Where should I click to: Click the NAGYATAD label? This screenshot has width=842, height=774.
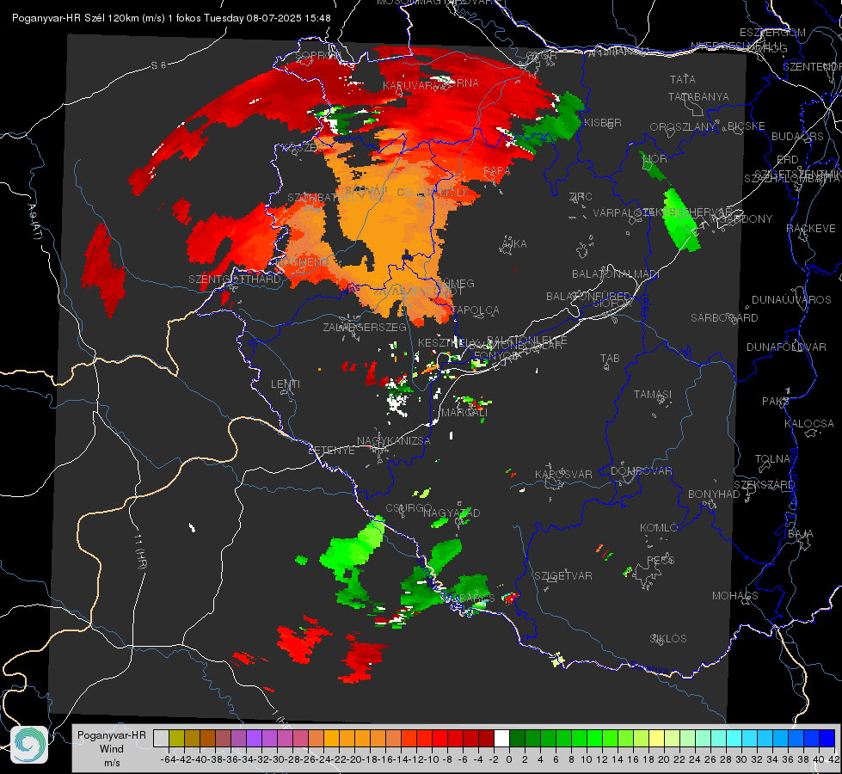point(452,513)
